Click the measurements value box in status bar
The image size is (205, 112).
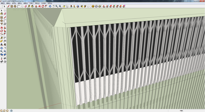point(194,111)
